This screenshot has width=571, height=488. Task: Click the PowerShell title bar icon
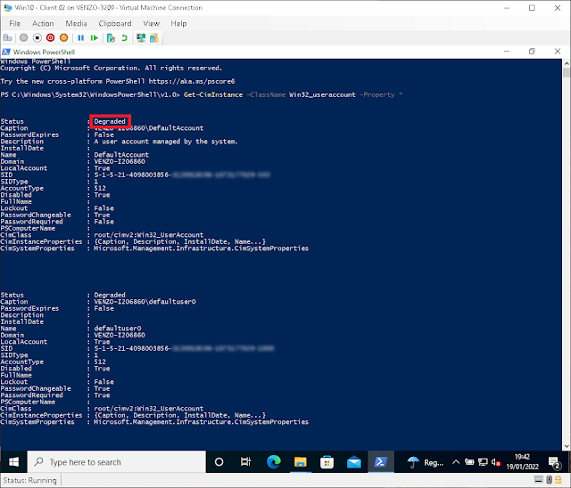(x=6, y=52)
